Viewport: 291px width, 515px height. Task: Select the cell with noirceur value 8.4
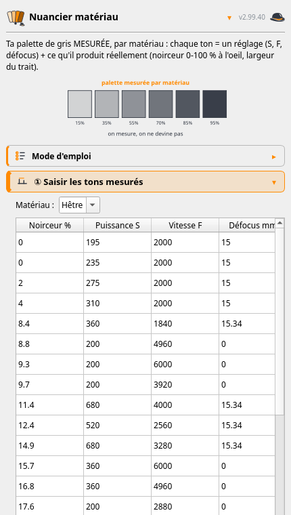coord(50,324)
